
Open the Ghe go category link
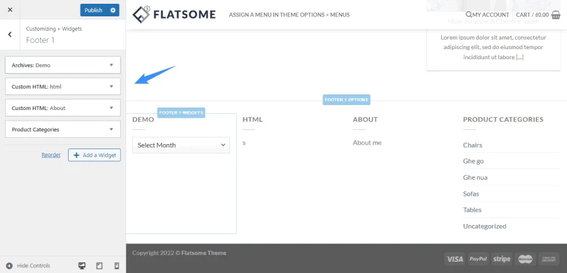473,161
